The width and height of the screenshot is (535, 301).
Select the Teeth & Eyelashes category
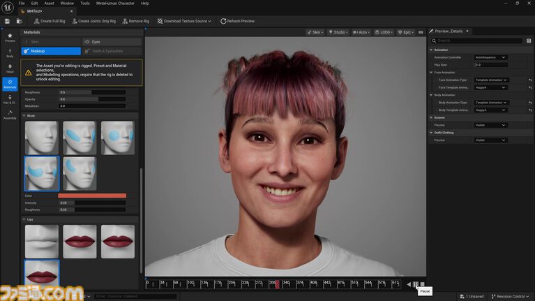(x=112, y=51)
